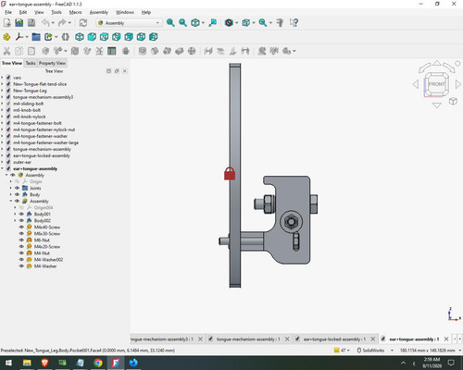The height and width of the screenshot is (370, 463).
Task: Switch to the Tasks tab
Action: tap(31, 63)
